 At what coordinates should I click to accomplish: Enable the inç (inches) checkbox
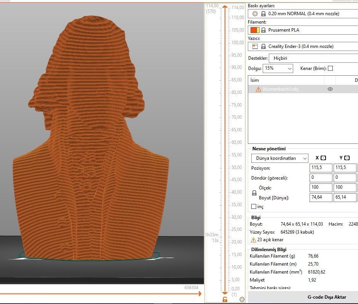click(254, 207)
